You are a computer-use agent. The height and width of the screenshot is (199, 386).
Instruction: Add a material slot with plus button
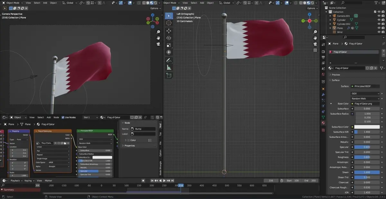coord(383,51)
